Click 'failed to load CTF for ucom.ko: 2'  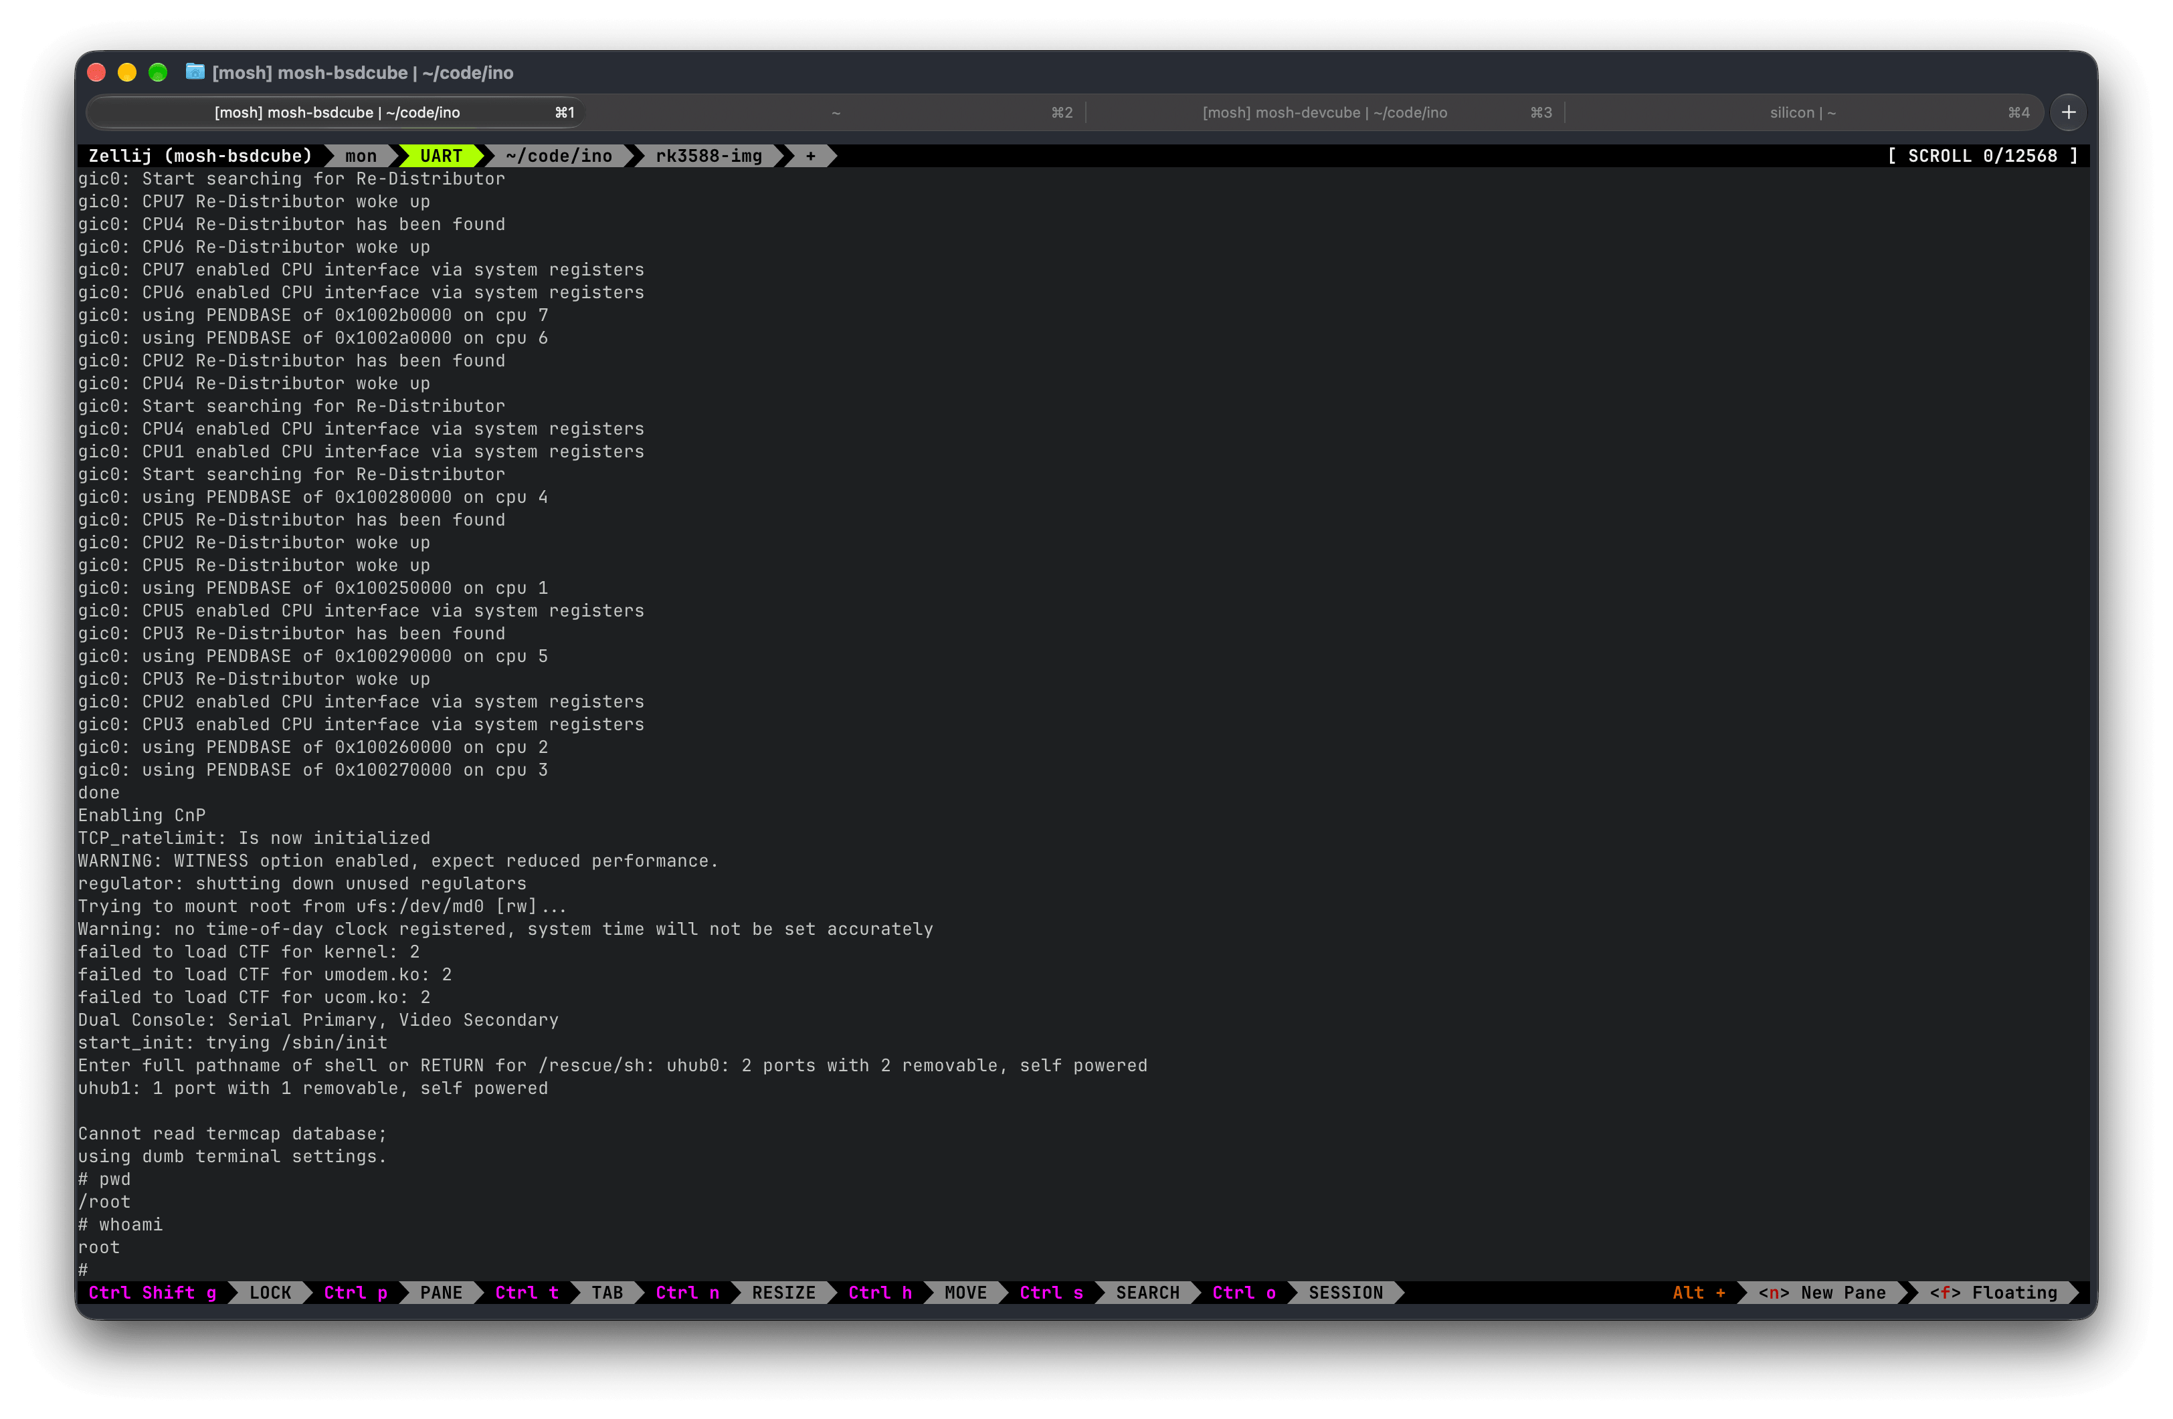254,998
